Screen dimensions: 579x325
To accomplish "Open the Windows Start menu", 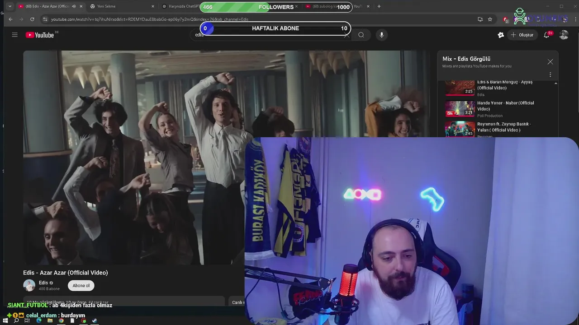I will [6, 320].
